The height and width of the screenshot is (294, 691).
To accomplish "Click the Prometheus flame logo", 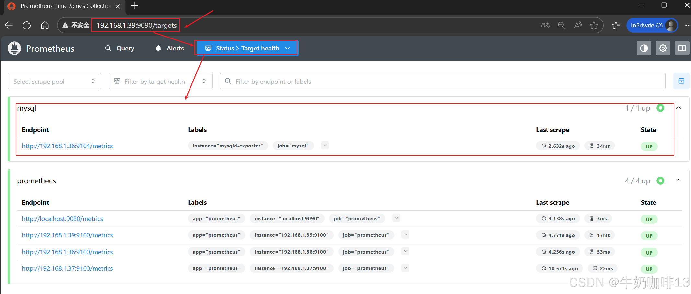I will point(15,48).
